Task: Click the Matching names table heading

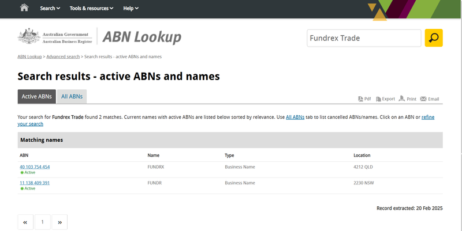Action: click(42, 140)
